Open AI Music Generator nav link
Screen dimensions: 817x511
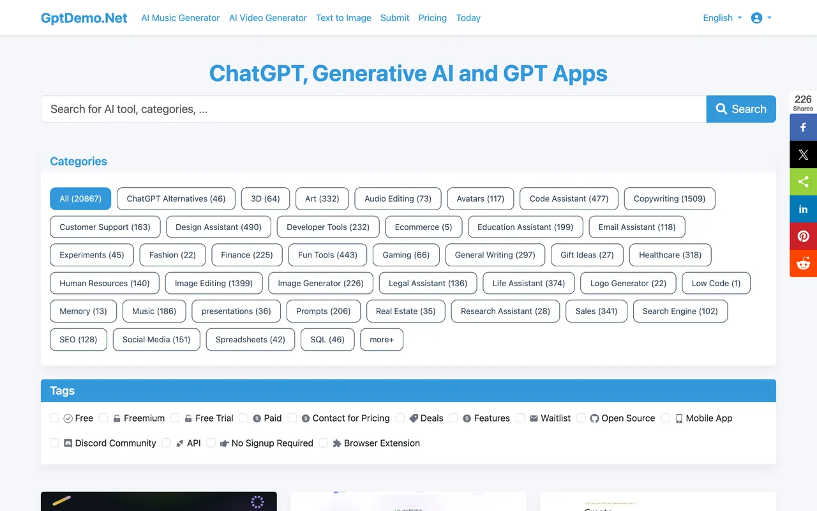pos(181,18)
